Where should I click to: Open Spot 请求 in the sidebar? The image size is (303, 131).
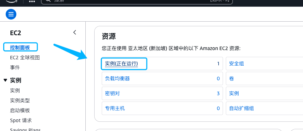21,121
